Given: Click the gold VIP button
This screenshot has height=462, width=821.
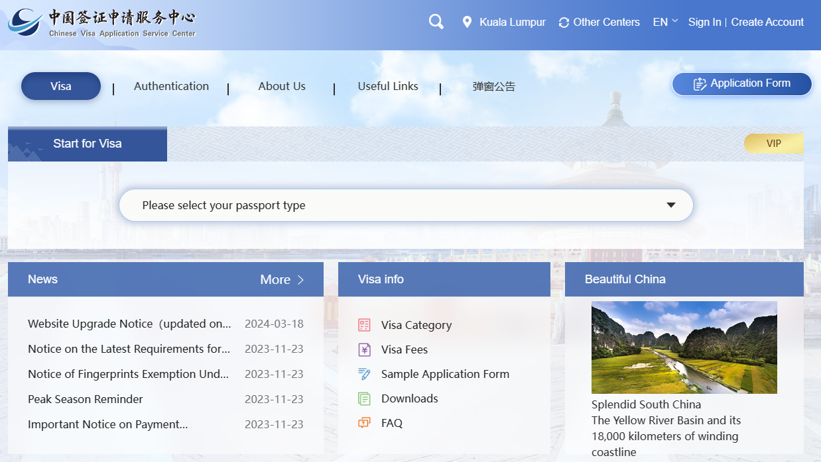Looking at the screenshot, I should (x=773, y=144).
